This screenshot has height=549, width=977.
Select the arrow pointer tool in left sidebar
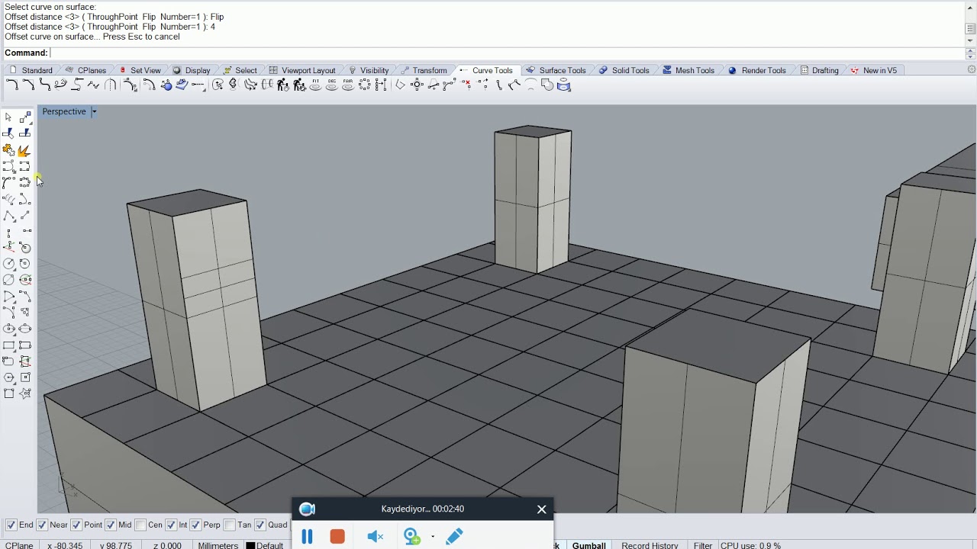8,117
